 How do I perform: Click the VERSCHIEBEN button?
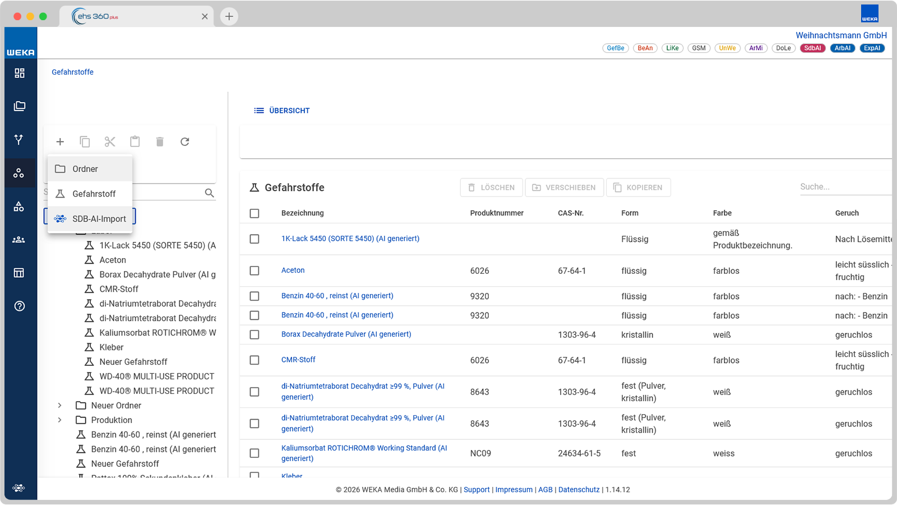click(565, 187)
